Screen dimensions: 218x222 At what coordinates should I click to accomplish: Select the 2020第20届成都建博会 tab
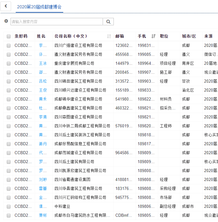pyautogui.click(x=39, y=7)
